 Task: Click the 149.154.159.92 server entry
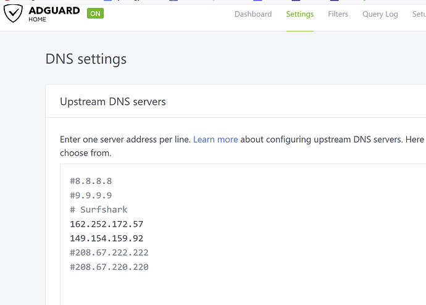[106, 238]
